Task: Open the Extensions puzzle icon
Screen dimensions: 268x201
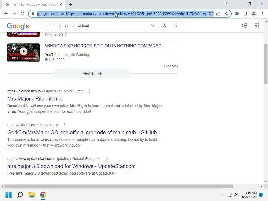Action: click(x=237, y=14)
